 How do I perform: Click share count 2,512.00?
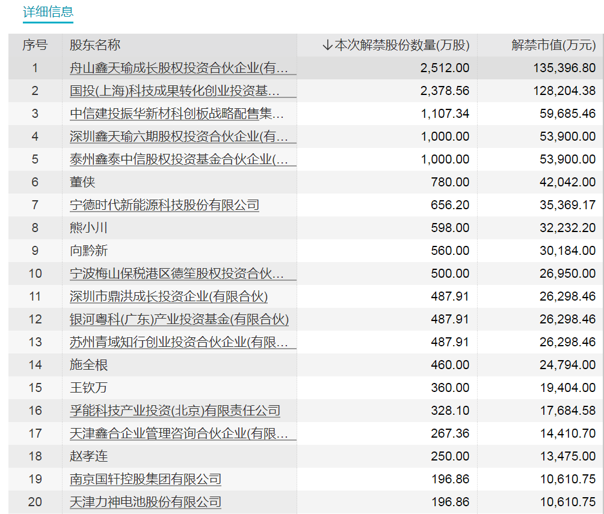click(445, 68)
